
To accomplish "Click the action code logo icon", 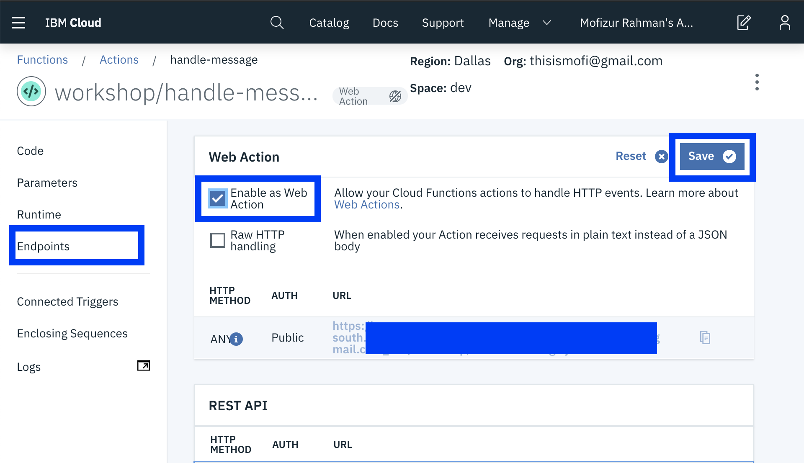I will pyautogui.click(x=31, y=91).
